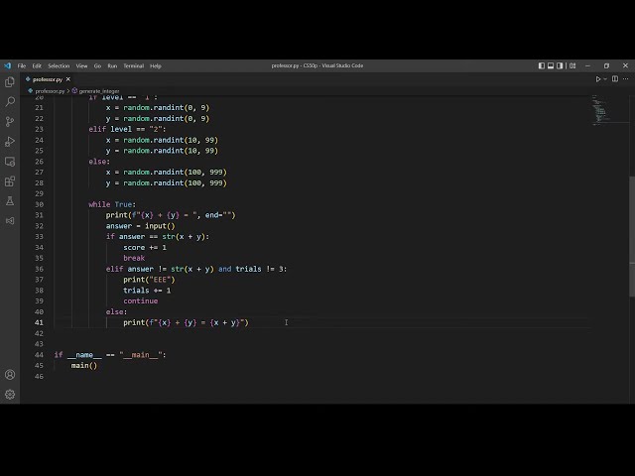
Task: Open the Accounts menu icon
Action: pyautogui.click(x=10, y=375)
